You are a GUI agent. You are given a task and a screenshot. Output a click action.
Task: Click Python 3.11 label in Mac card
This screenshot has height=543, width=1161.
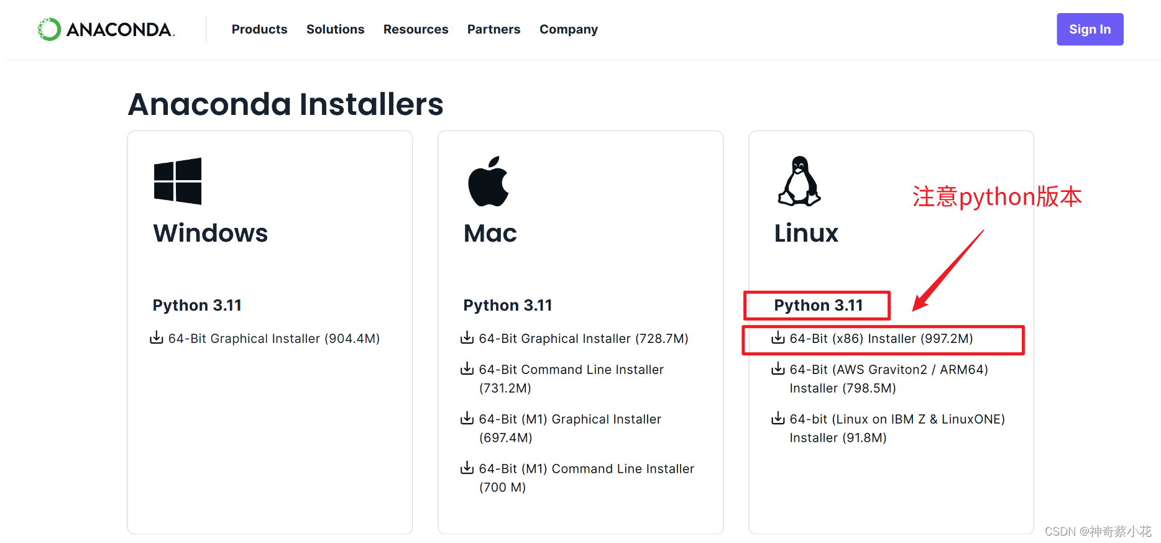tap(508, 306)
